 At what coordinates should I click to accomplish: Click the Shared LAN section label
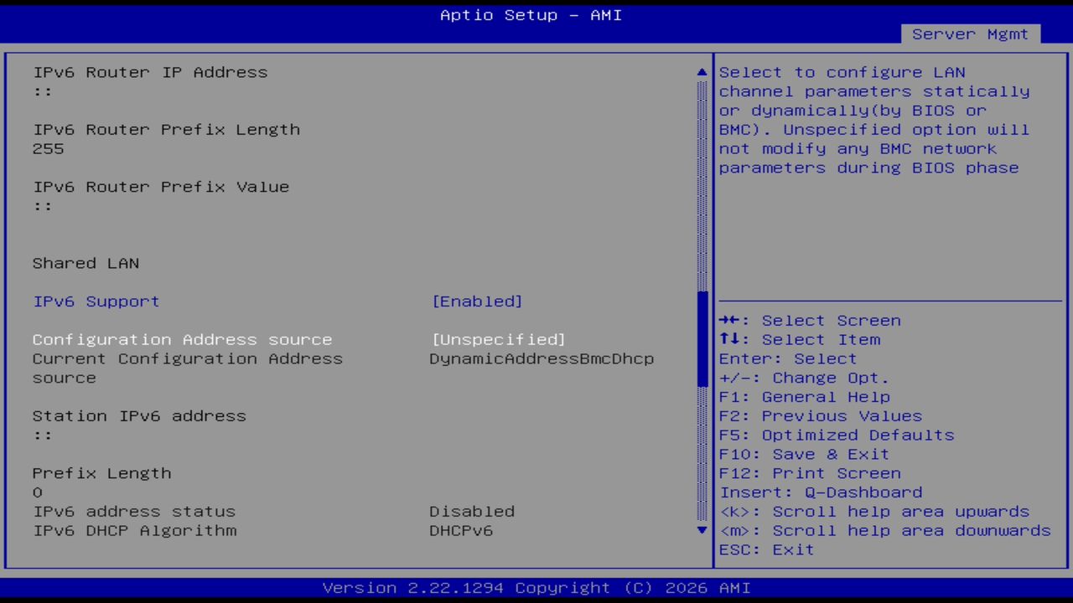click(x=86, y=263)
